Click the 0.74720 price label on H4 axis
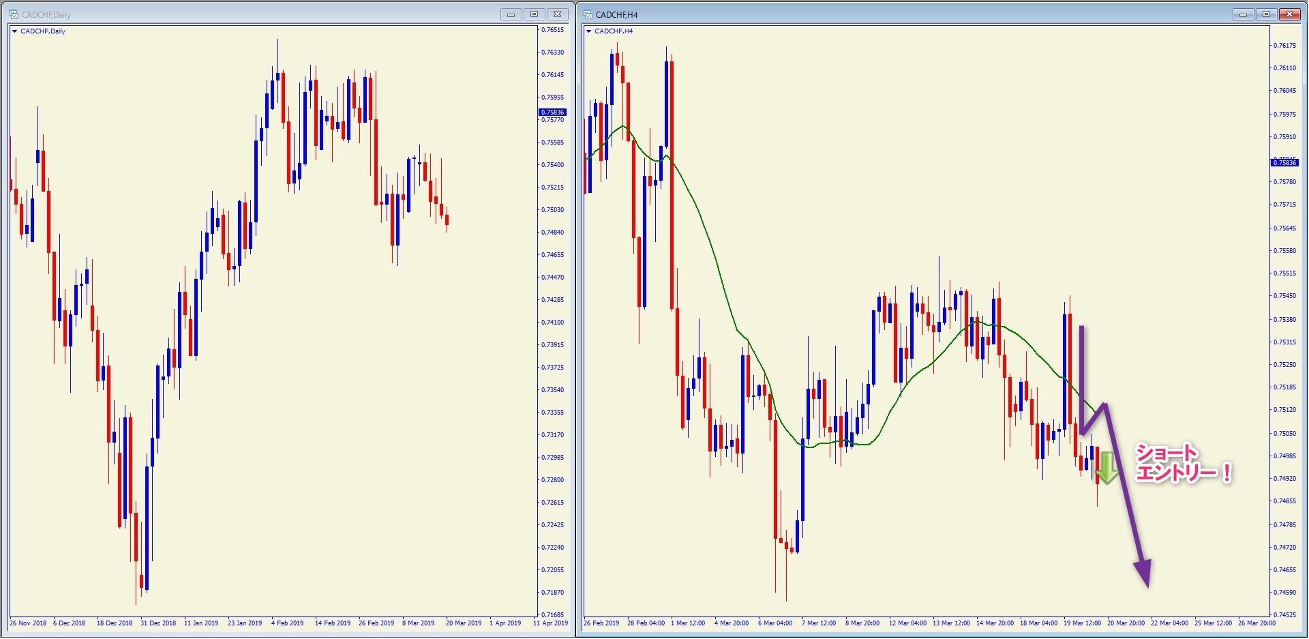 (x=1284, y=548)
